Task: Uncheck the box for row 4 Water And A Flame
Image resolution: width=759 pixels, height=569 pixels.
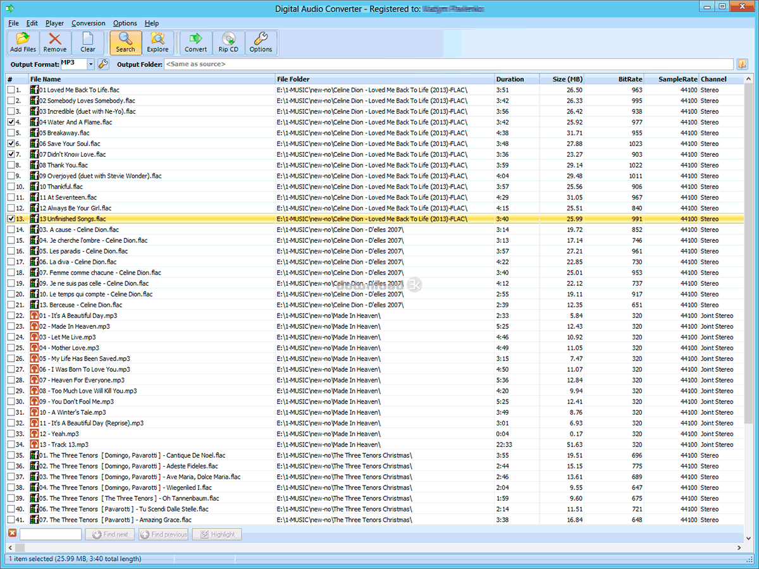Action: tap(11, 122)
